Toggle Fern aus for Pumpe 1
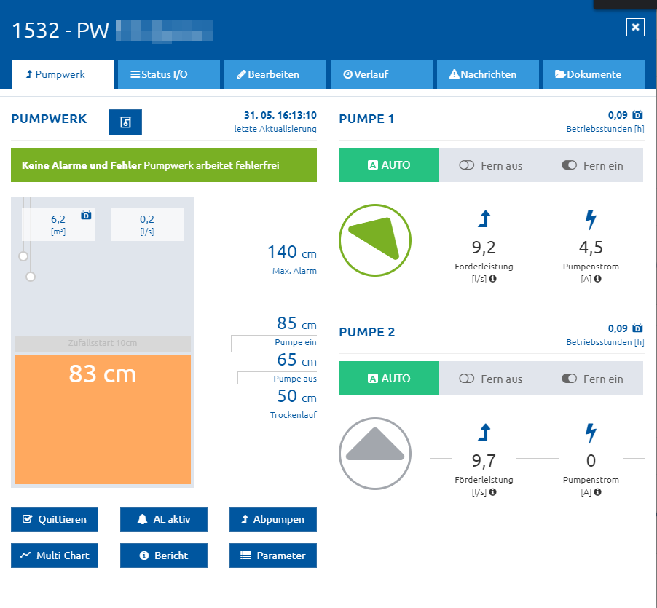 click(490, 165)
